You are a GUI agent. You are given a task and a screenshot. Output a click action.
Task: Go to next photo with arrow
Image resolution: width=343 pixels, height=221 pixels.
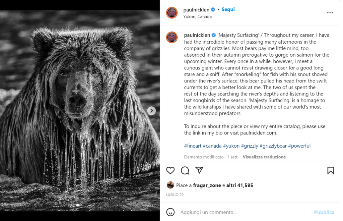151,111
